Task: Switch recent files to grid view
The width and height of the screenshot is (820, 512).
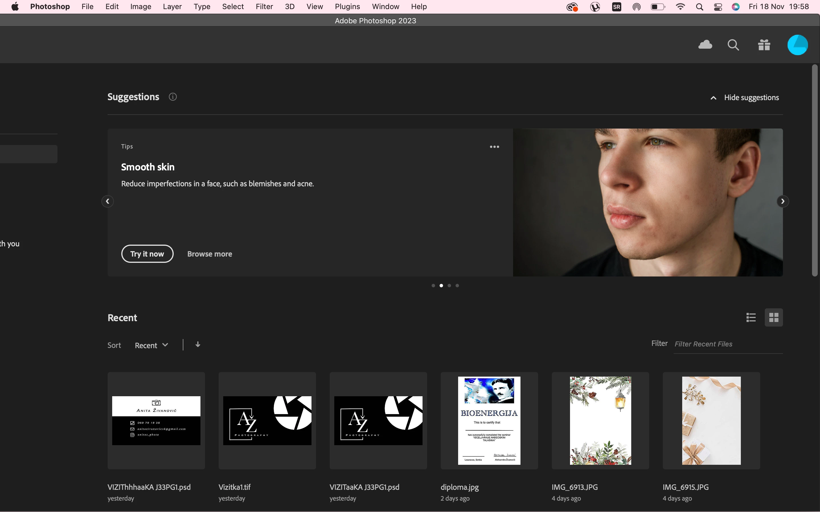Action: (x=774, y=318)
